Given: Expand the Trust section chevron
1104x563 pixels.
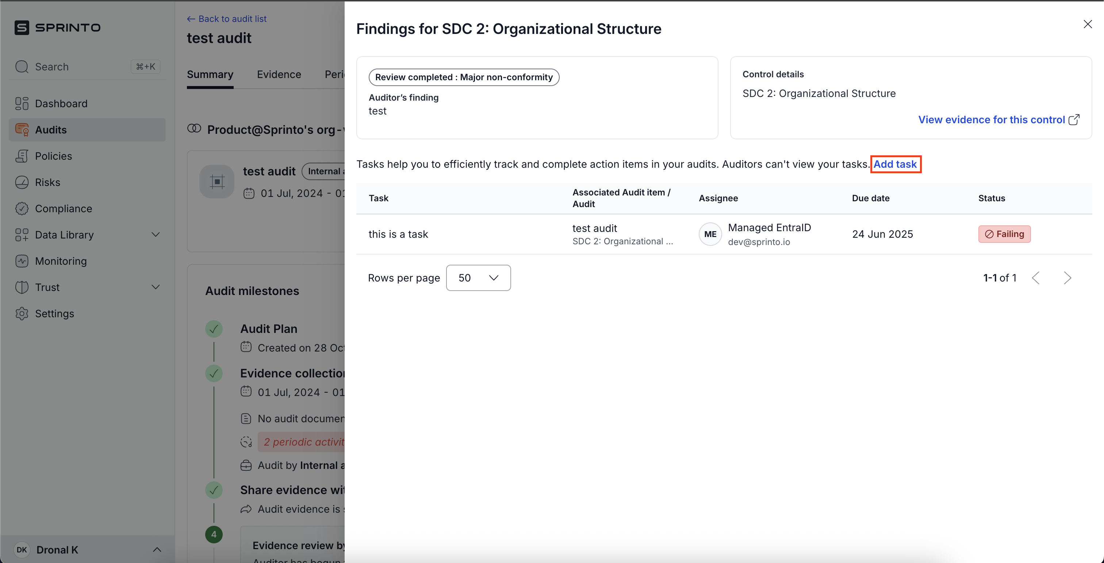Looking at the screenshot, I should (156, 287).
